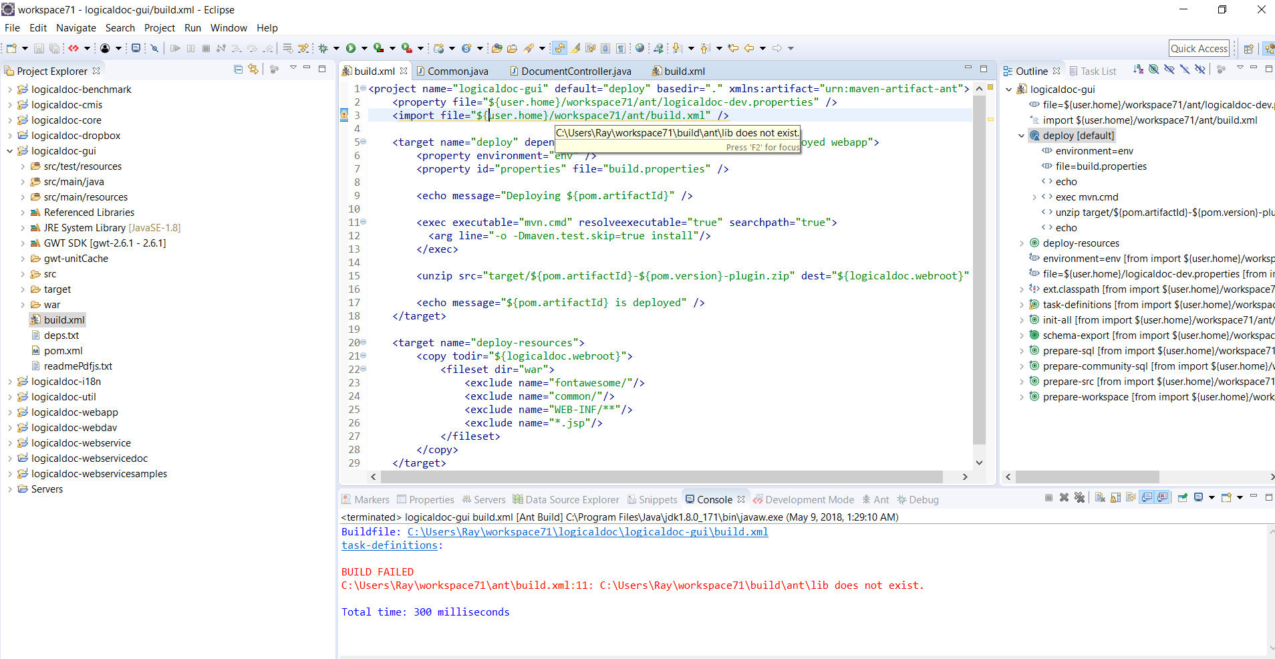
Task: Open the Debug dropdown arrow
Action: (x=336, y=48)
